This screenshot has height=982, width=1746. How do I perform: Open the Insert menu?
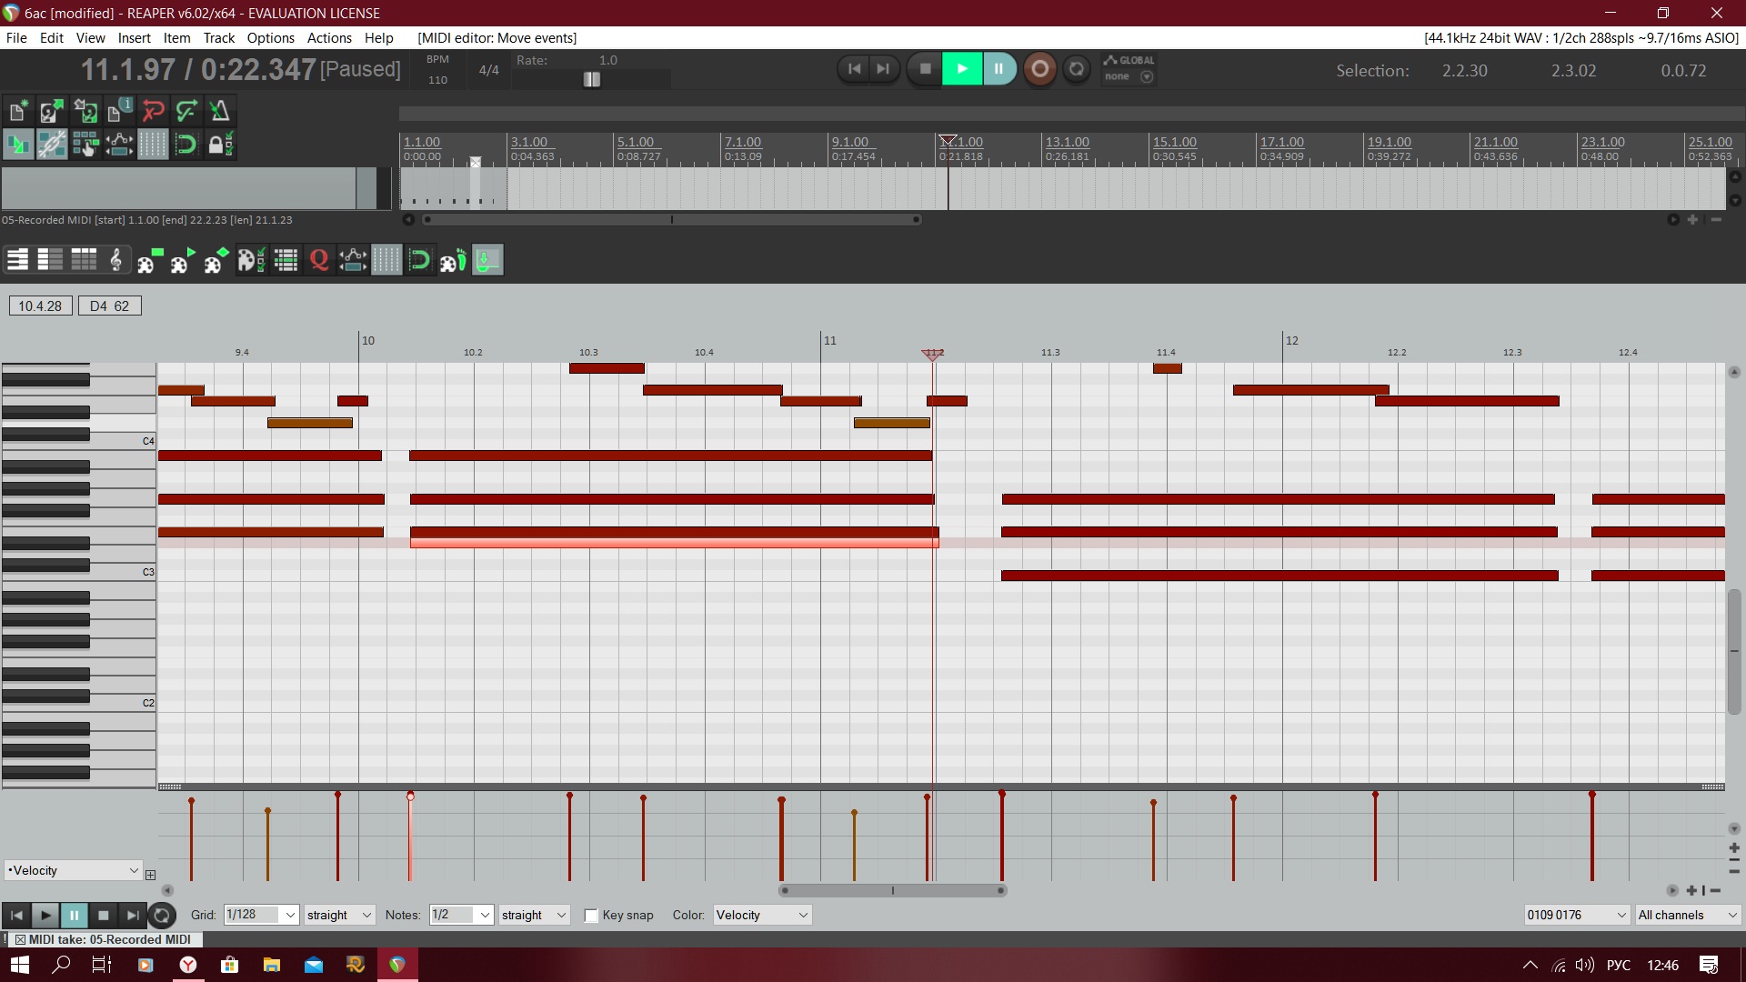point(134,37)
